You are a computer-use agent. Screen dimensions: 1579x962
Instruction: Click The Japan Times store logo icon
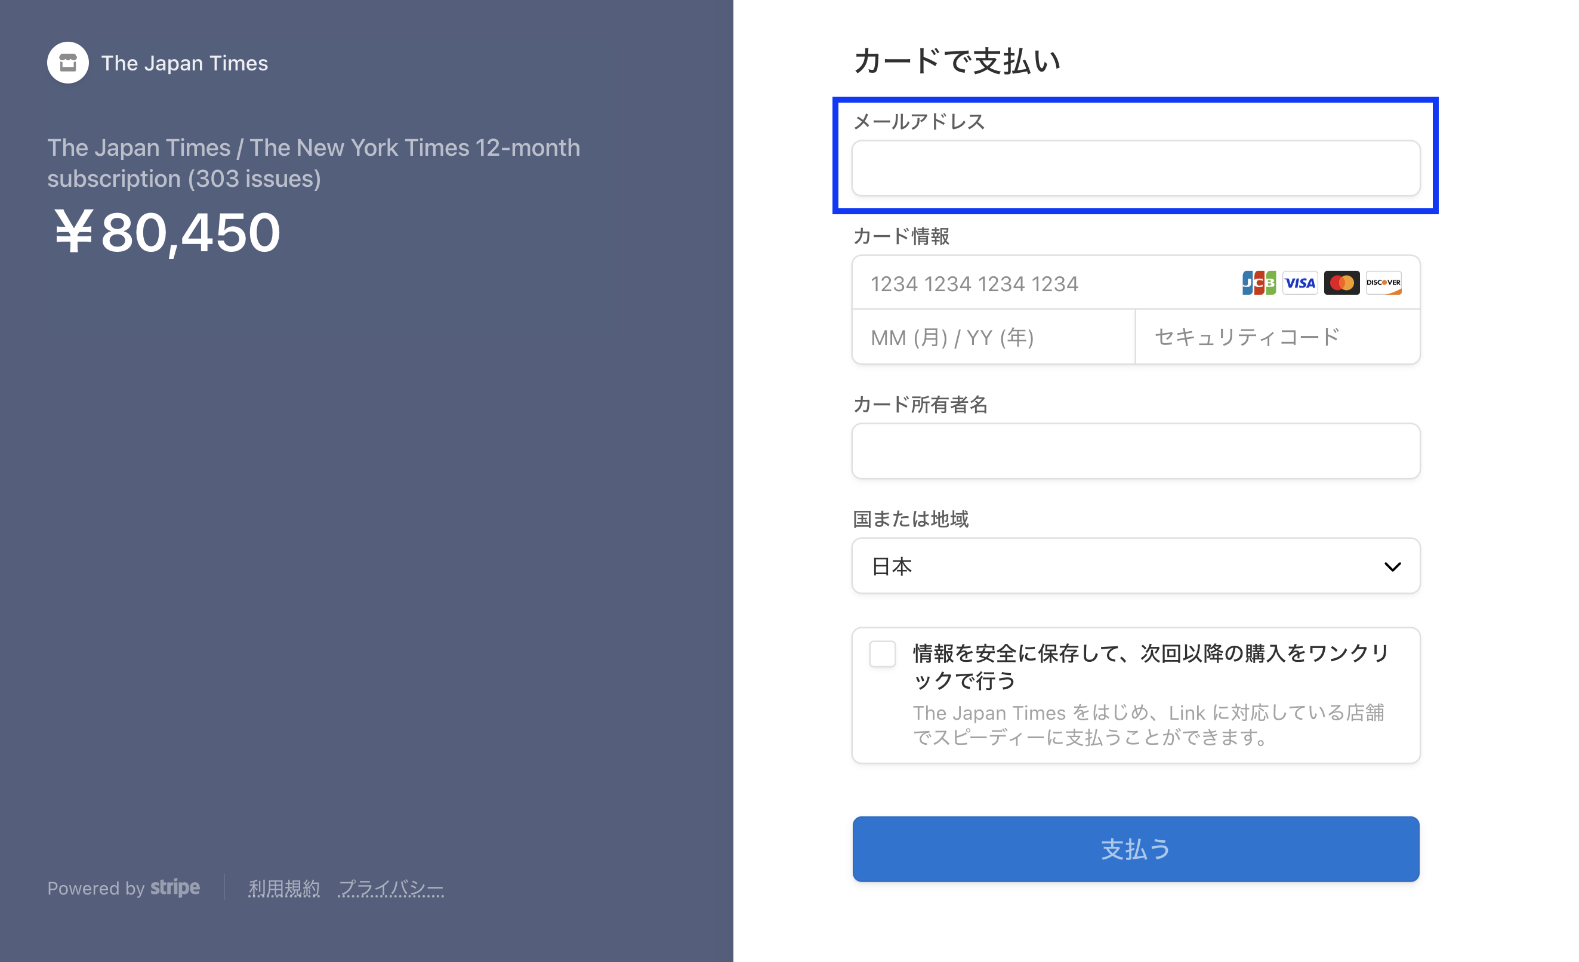tap(68, 63)
